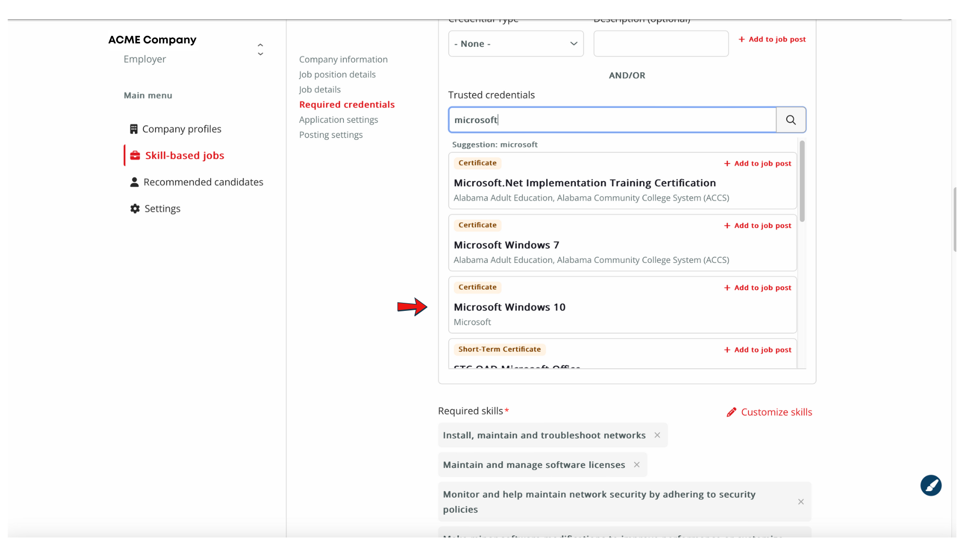Click the Short-Term Certificate badge

499,349
